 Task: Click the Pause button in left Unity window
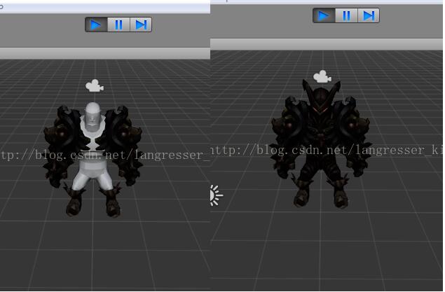(118, 25)
